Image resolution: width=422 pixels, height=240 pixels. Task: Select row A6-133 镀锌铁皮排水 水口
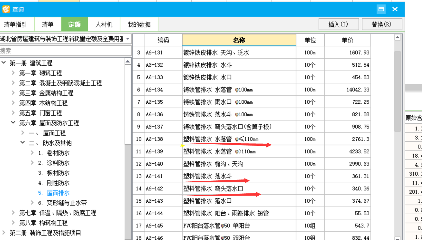tap(252, 77)
